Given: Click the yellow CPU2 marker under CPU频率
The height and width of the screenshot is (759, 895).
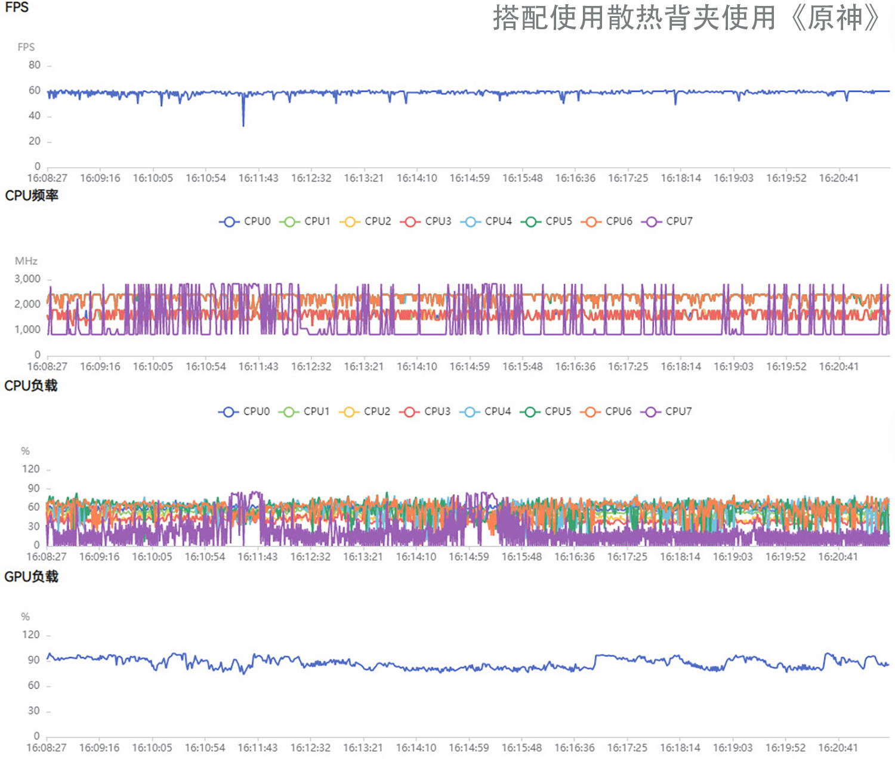Looking at the screenshot, I should [x=350, y=221].
